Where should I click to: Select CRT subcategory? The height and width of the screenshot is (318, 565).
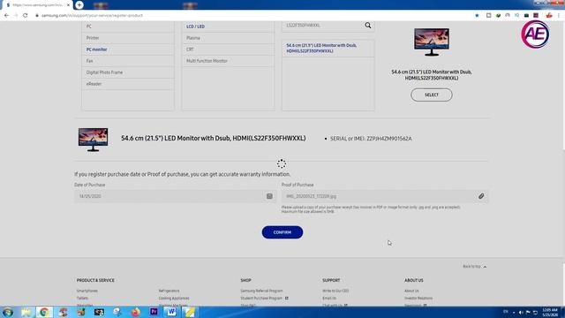click(x=228, y=49)
